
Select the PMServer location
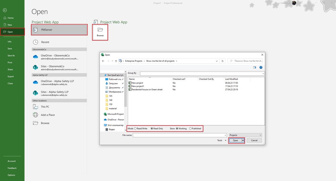[59, 30]
